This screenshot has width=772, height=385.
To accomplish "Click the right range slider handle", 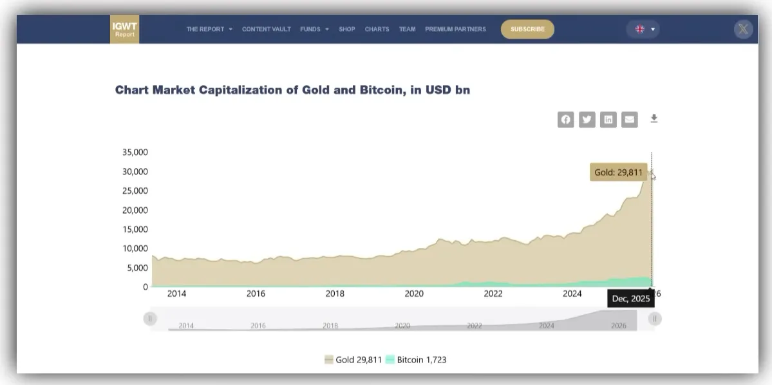I will pyautogui.click(x=655, y=318).
